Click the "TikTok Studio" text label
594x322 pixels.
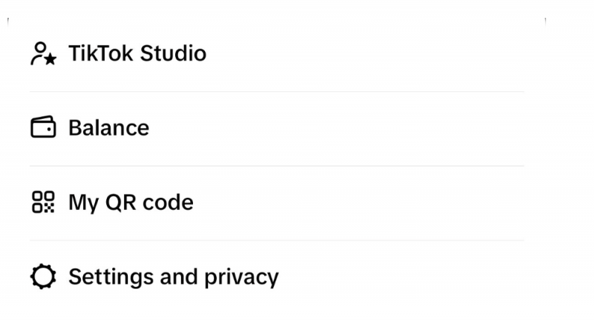(x=137, y=54)
